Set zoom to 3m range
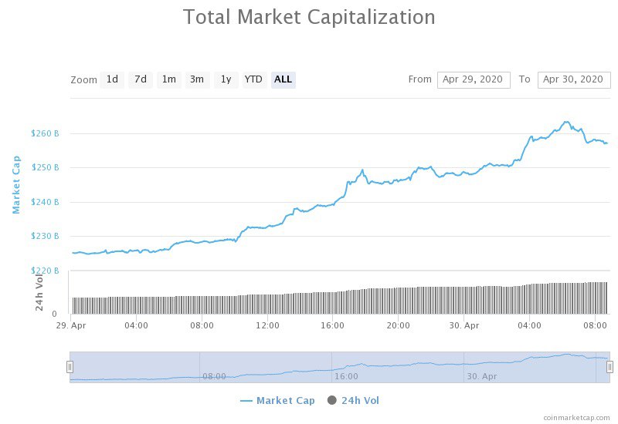This screenshot has height=424, width=618. (x=197, y=79)
